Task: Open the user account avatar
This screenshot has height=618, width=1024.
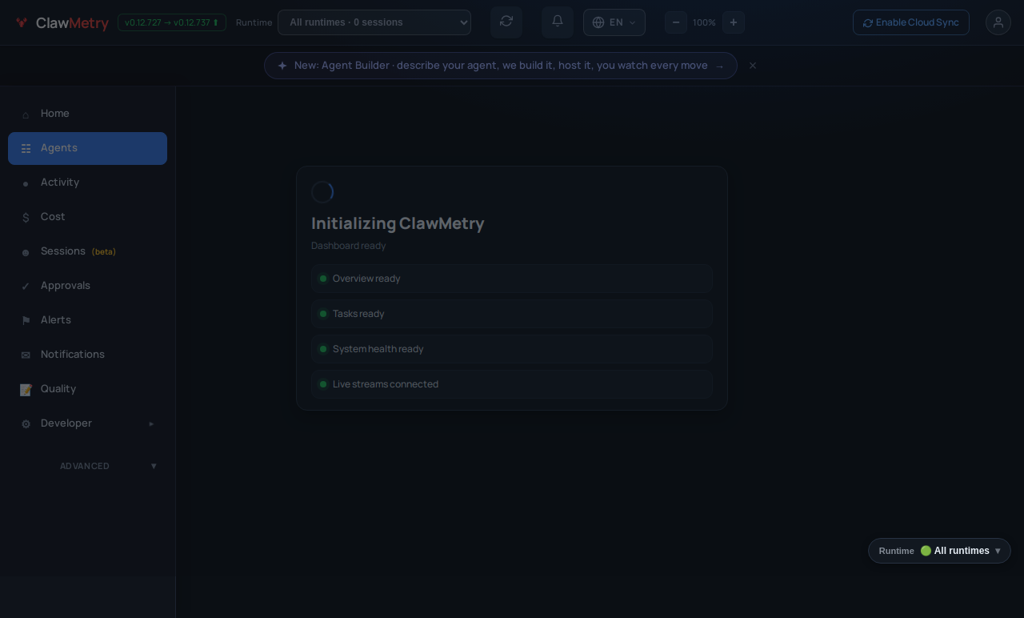Action: tap(998, 22)
